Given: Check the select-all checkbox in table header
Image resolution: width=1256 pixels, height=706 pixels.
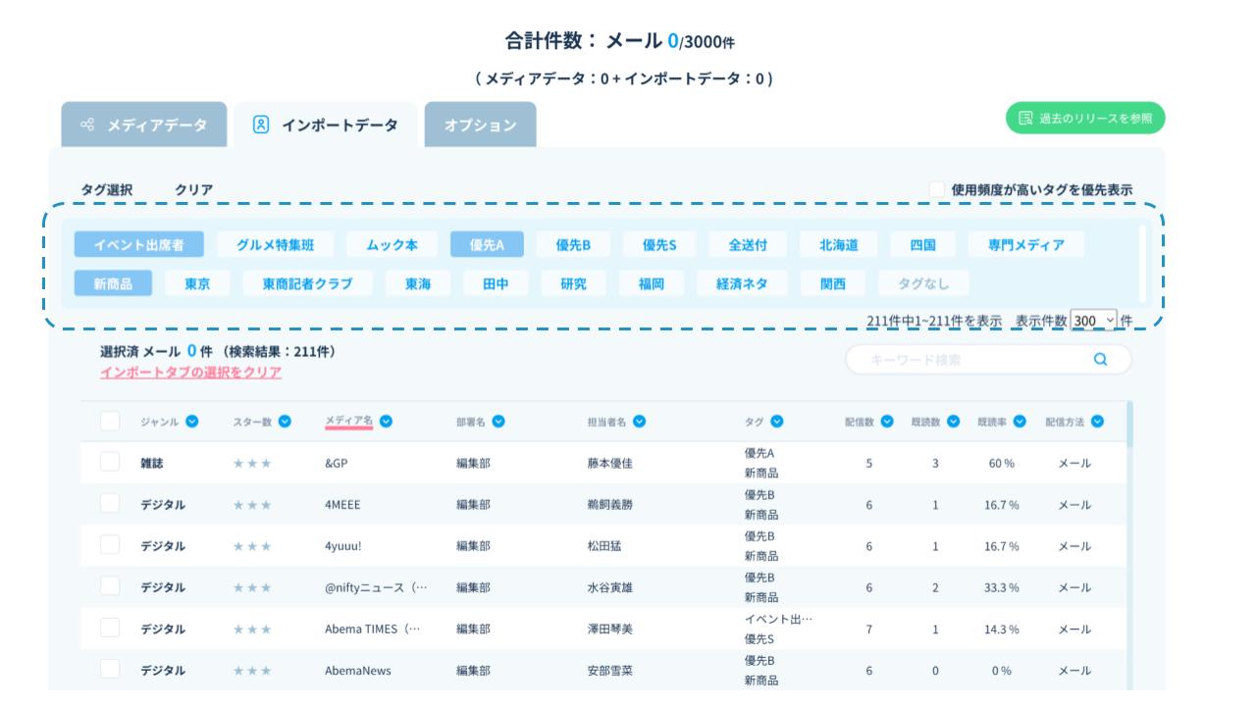Looking at the screenshot, I should 110,421.
